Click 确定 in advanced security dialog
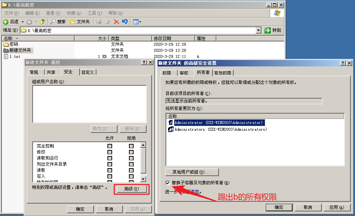This screenshot has height=216, width=355. pyautogui.click(x=279, y=207)
